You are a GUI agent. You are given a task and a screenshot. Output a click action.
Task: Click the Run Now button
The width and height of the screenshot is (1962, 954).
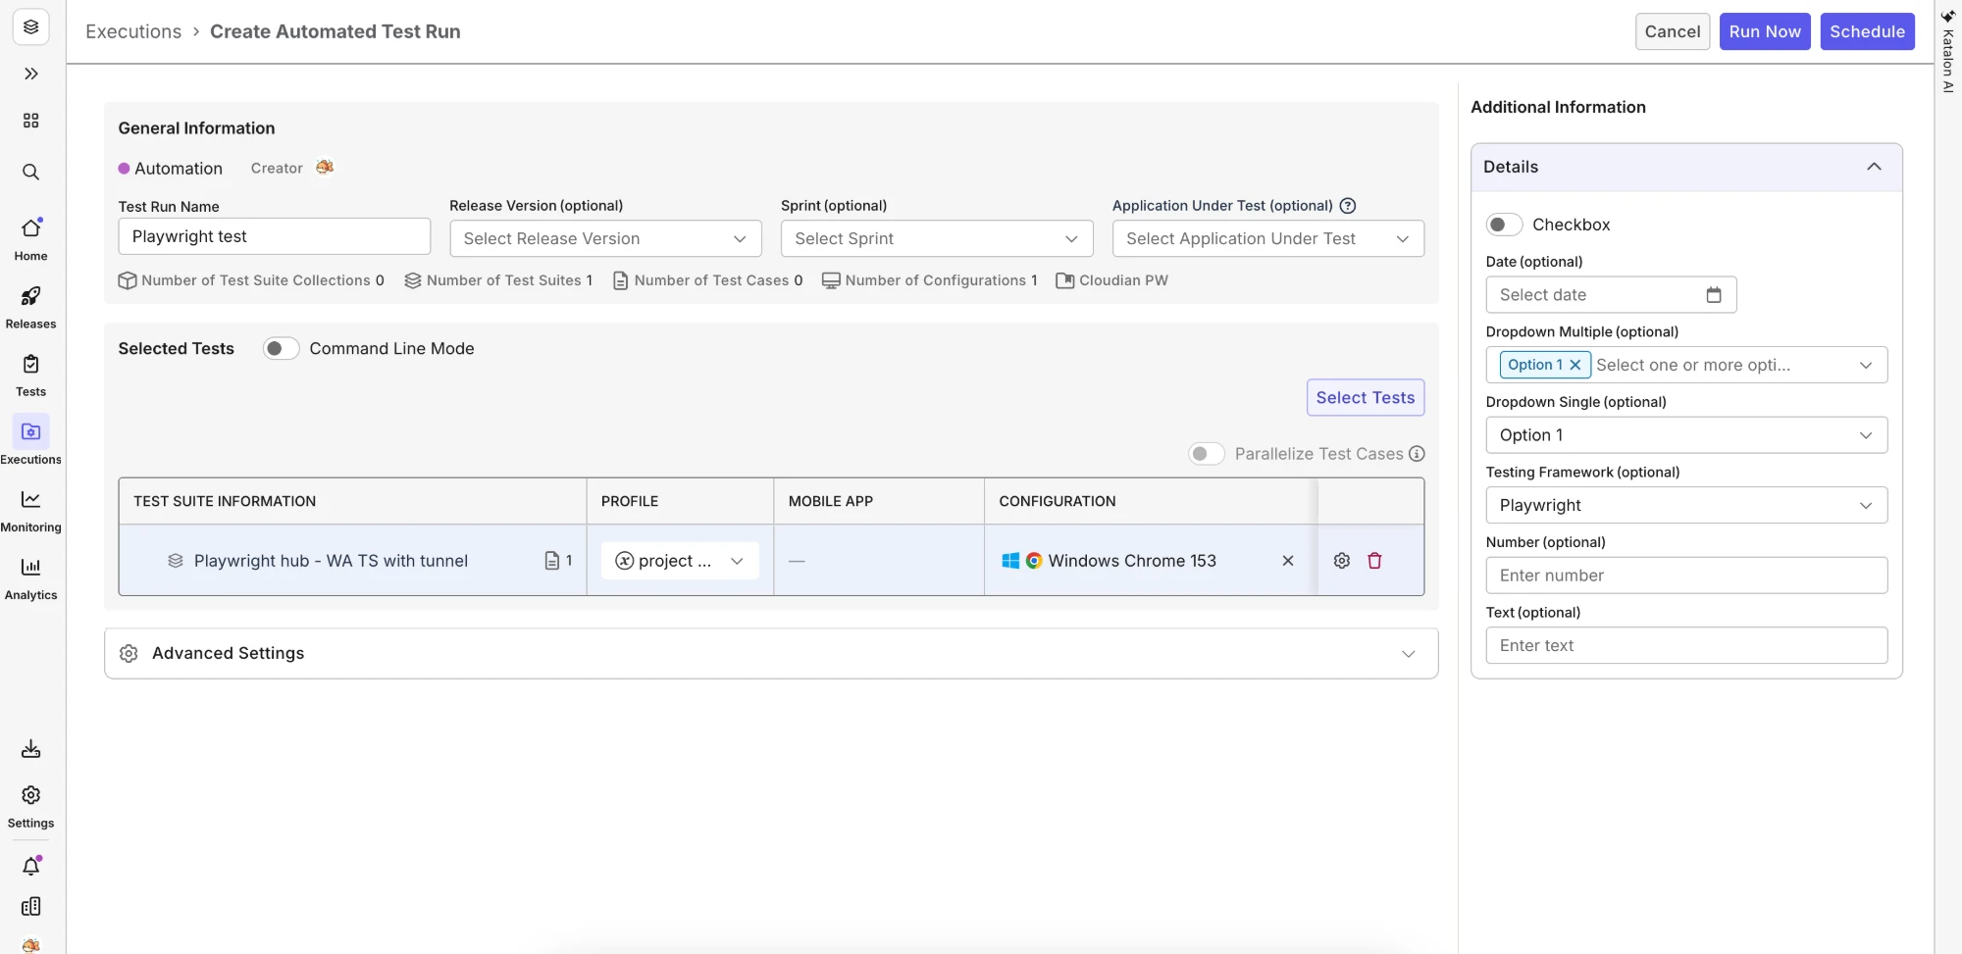[1765, 31]
